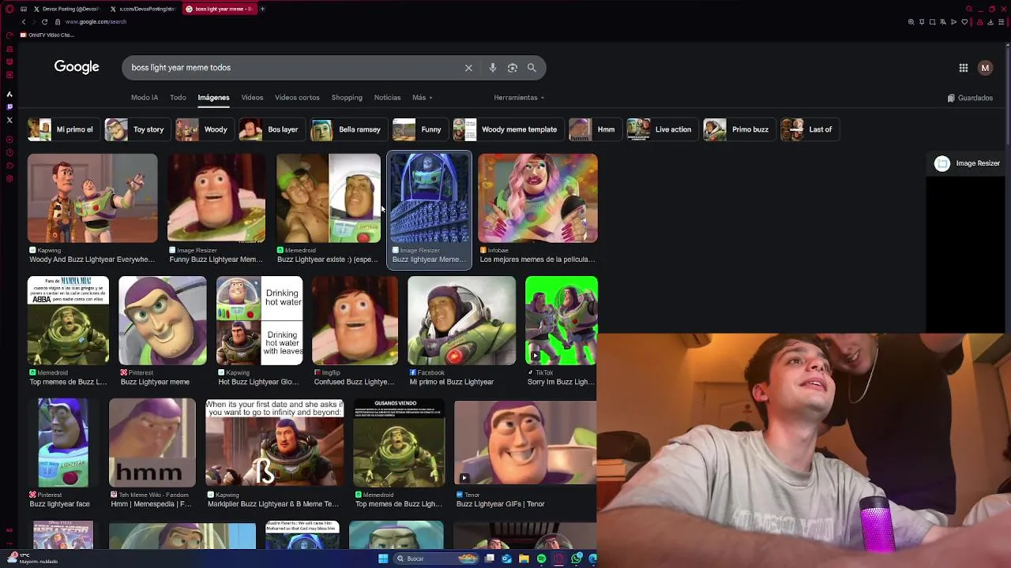Open the Opera GX logo menu

pyautogui.click(x=9, y=9)
